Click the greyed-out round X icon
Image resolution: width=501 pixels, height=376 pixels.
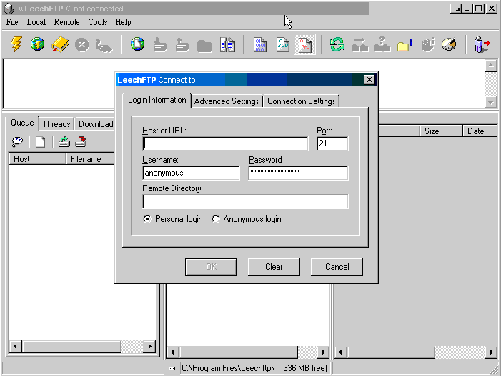pyautogui.click(x=81, y=45)
